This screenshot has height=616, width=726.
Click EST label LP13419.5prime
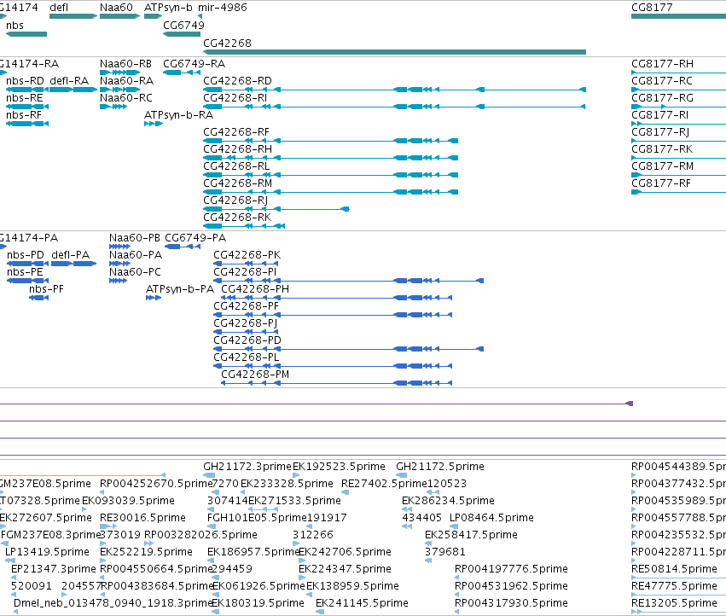47,552
